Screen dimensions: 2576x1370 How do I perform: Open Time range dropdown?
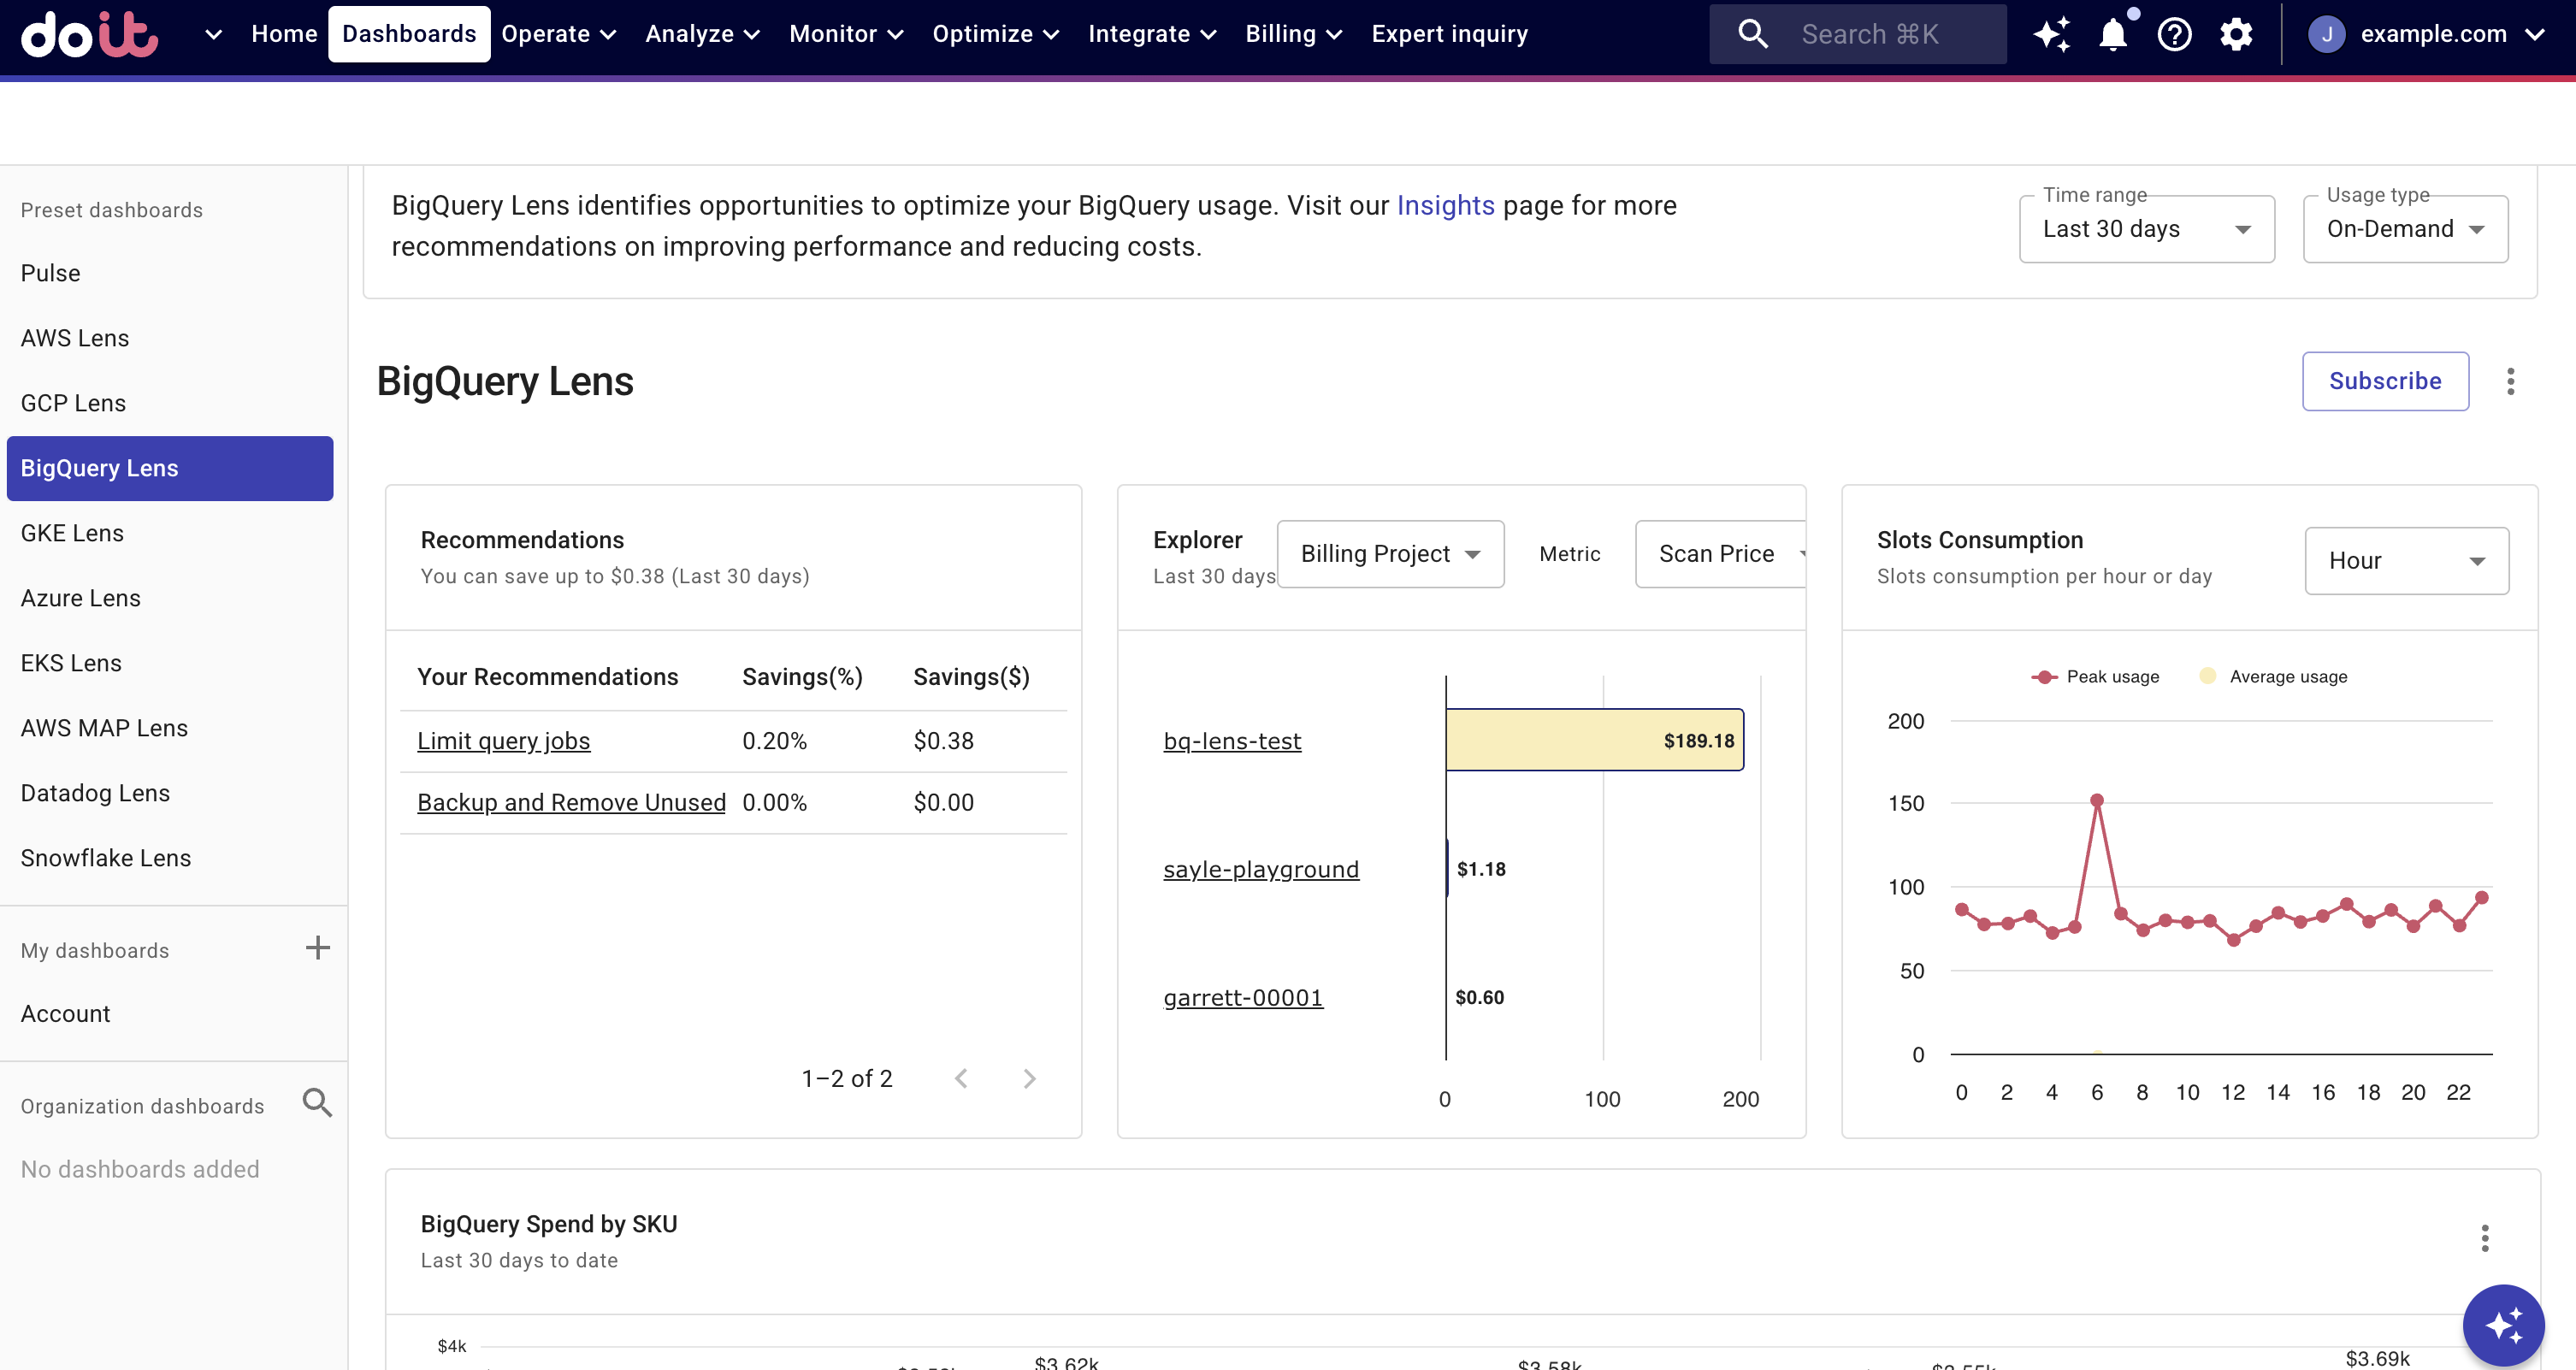click(x=2146, y=229)
